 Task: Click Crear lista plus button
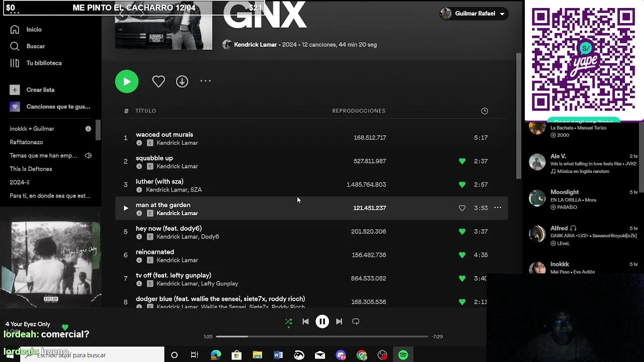point(15,90)
